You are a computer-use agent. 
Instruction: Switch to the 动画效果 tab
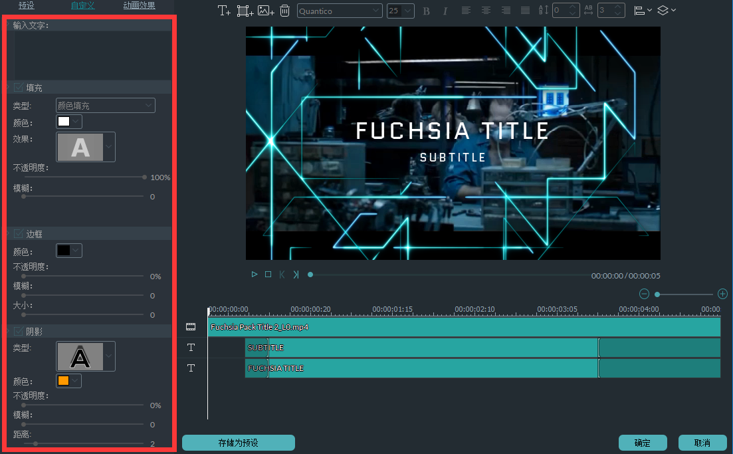click(139, 5)
